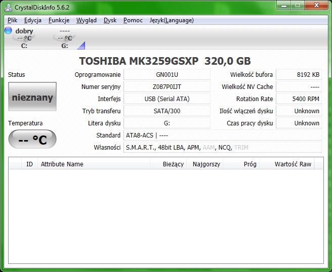Click the blue health status orb
Screen dimensions: 332x272
(8, 30)
